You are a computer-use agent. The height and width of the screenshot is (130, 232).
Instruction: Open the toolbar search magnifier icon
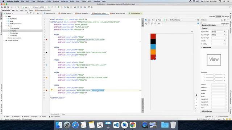[x=92, y=7]
